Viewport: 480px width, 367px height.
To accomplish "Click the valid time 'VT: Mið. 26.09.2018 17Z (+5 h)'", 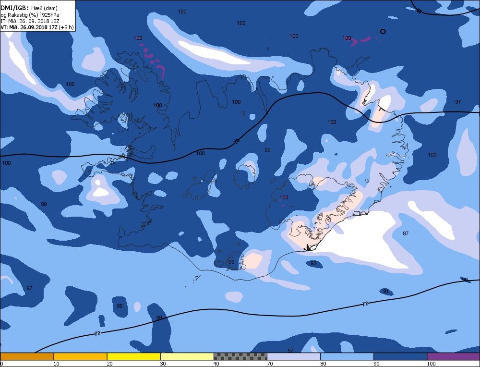I will click(x=37, y=27).
